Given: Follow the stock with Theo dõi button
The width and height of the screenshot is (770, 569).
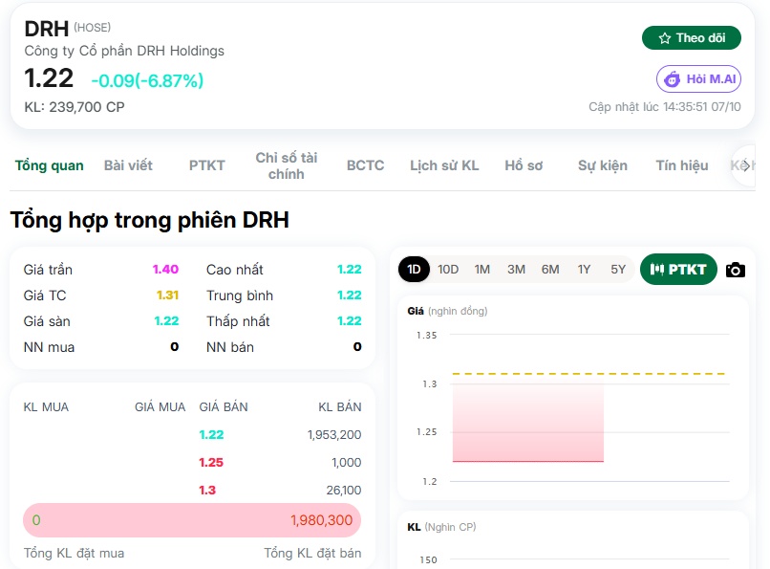Looking at the screenshot, I should click(x=692, y=38).
